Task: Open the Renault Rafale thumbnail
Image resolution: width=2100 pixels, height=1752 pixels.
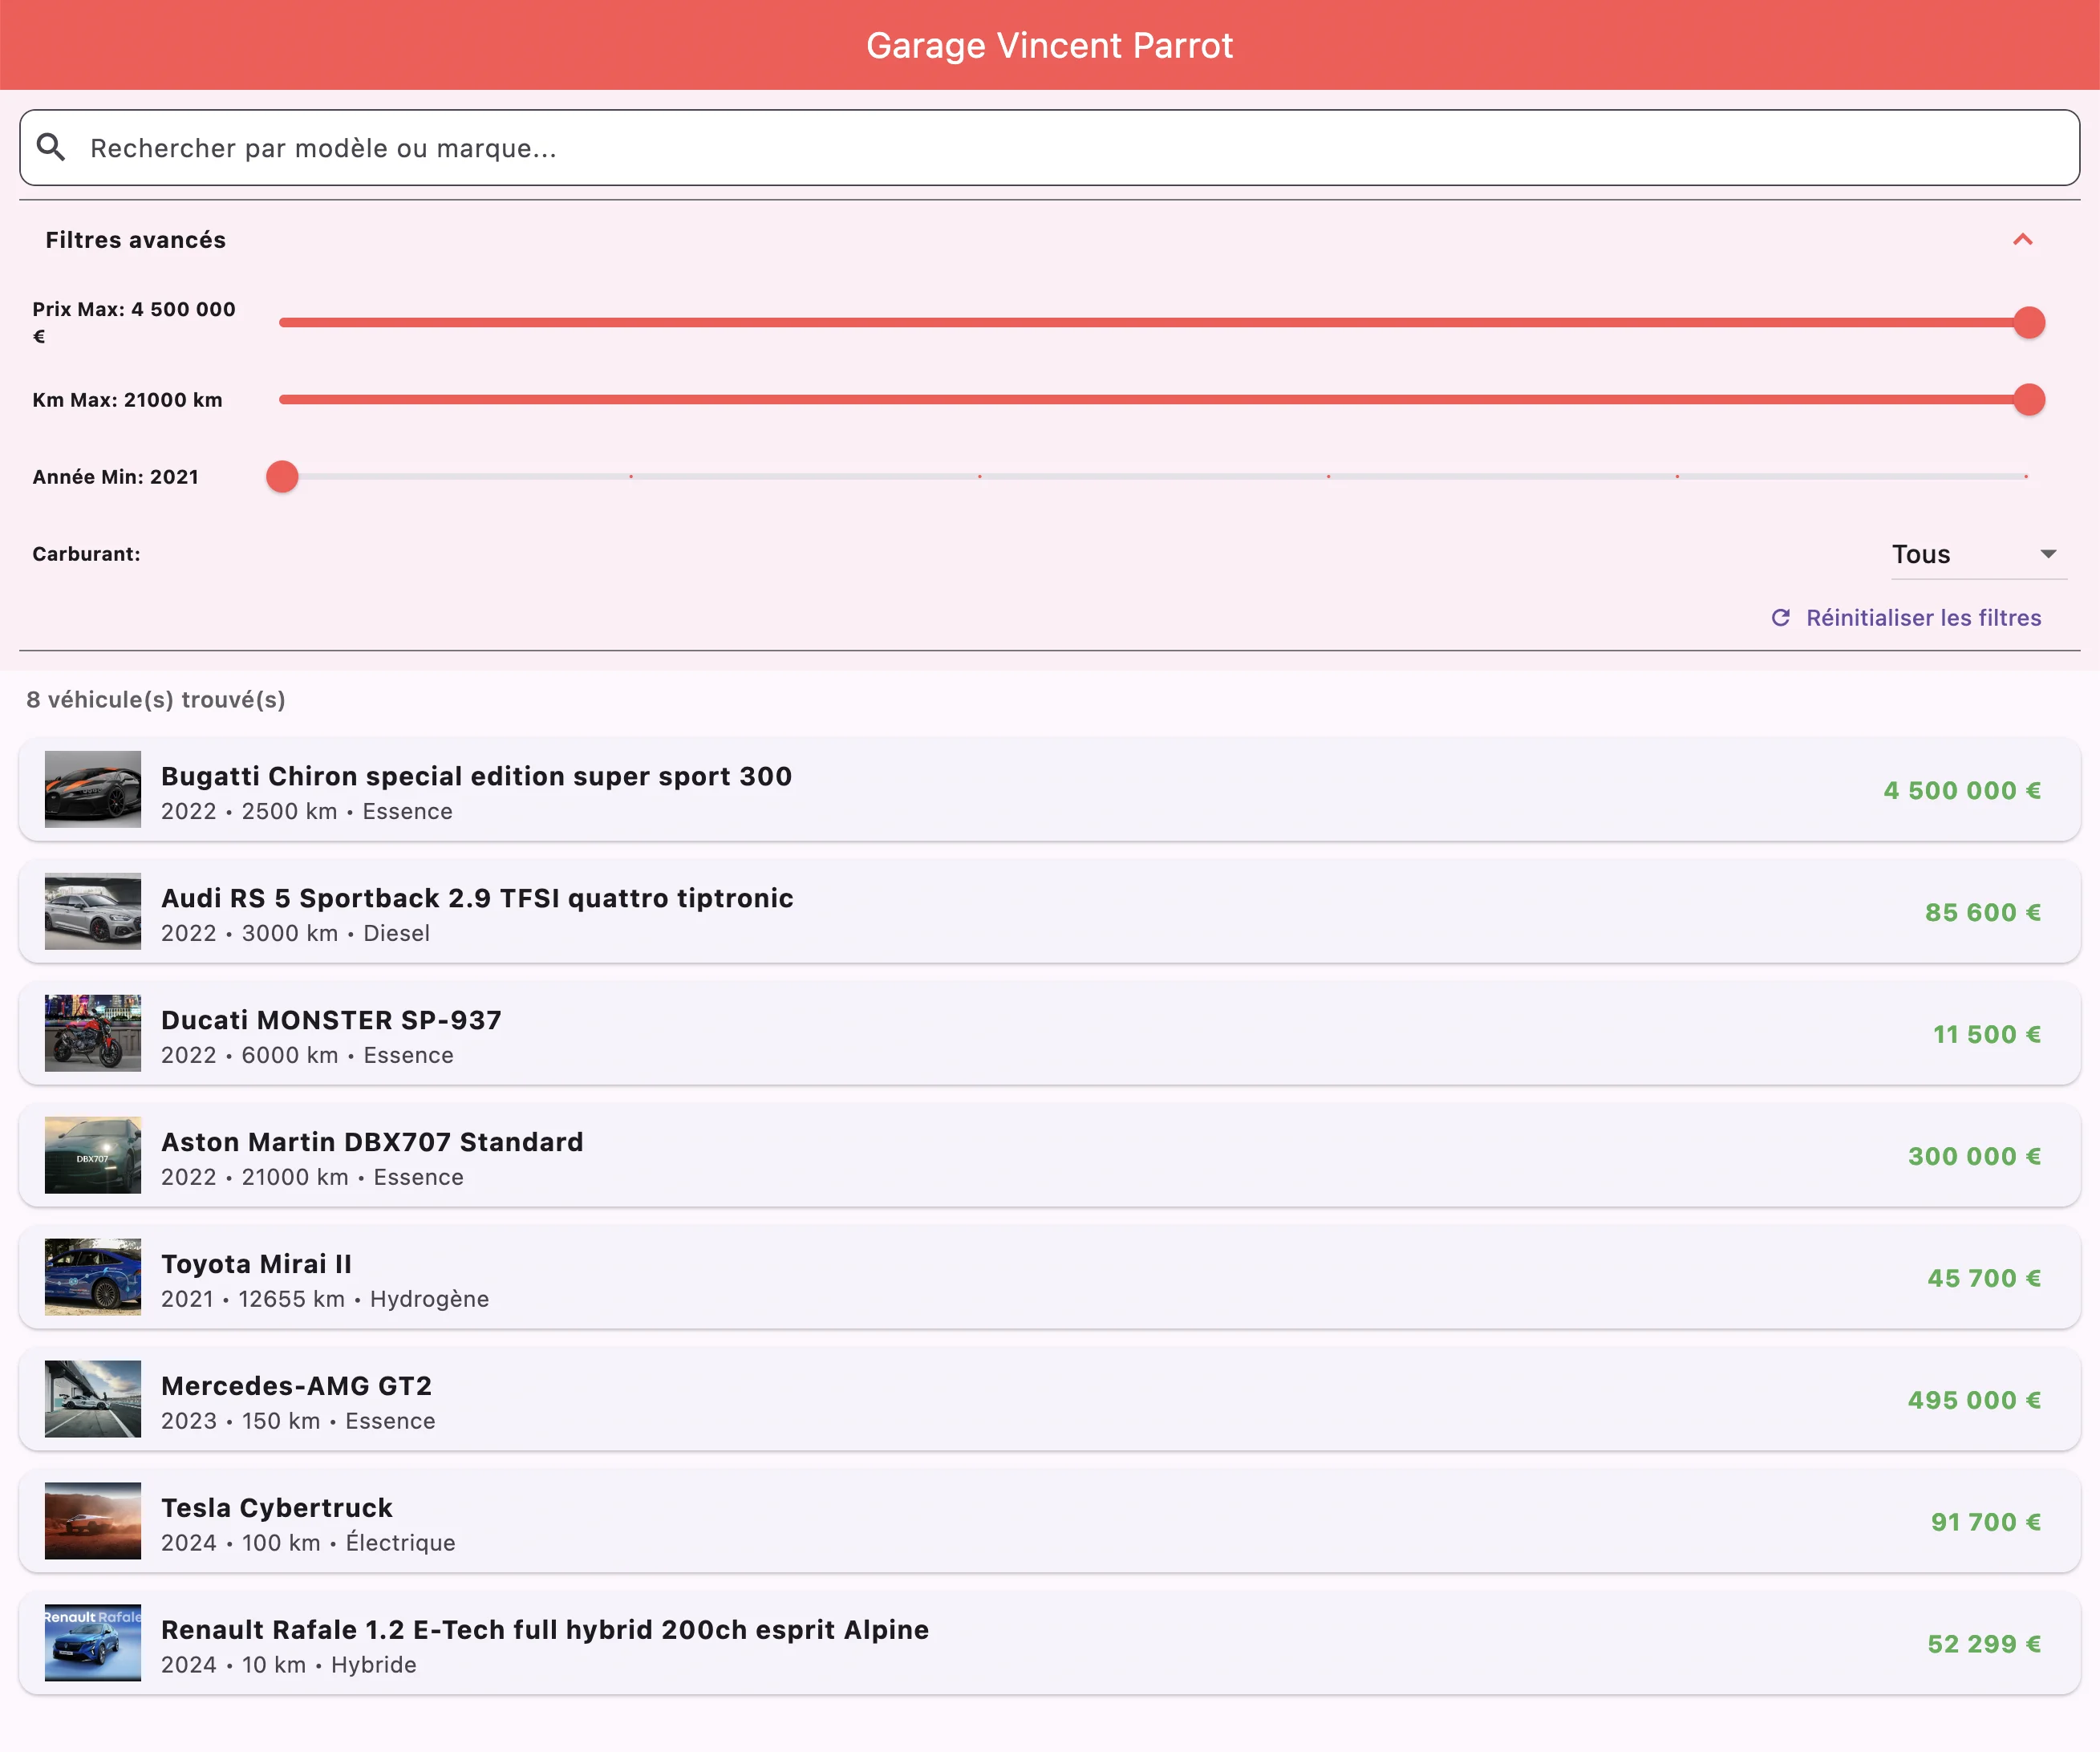Action: (93, 1643)
